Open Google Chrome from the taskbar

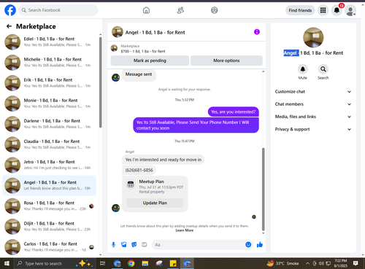pos(131,263)
